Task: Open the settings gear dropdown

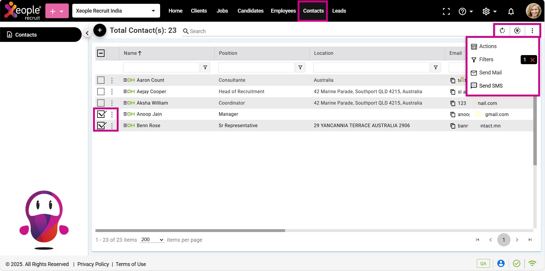Action: click(x=489, y=11)
